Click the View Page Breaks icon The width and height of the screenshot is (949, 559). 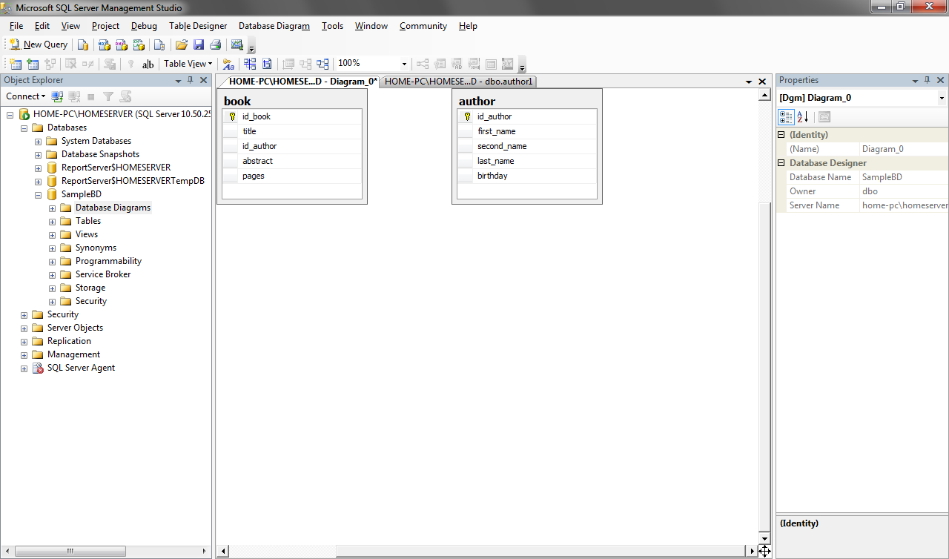coord(250,64)
